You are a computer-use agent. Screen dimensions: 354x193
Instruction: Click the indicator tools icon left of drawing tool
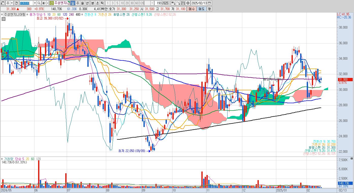pos(173,3)
